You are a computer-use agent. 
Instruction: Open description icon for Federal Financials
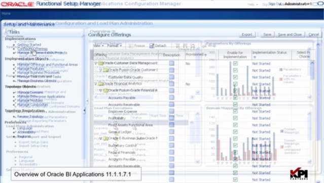pos(171,152)
